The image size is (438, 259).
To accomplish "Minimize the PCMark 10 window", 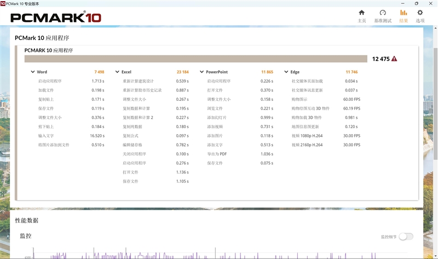I will pyautogui.click(x=402, y=3).
